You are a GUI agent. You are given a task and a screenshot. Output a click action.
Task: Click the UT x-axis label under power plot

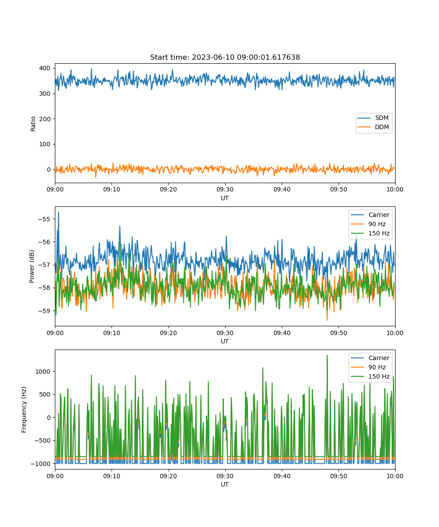[225, 341]
